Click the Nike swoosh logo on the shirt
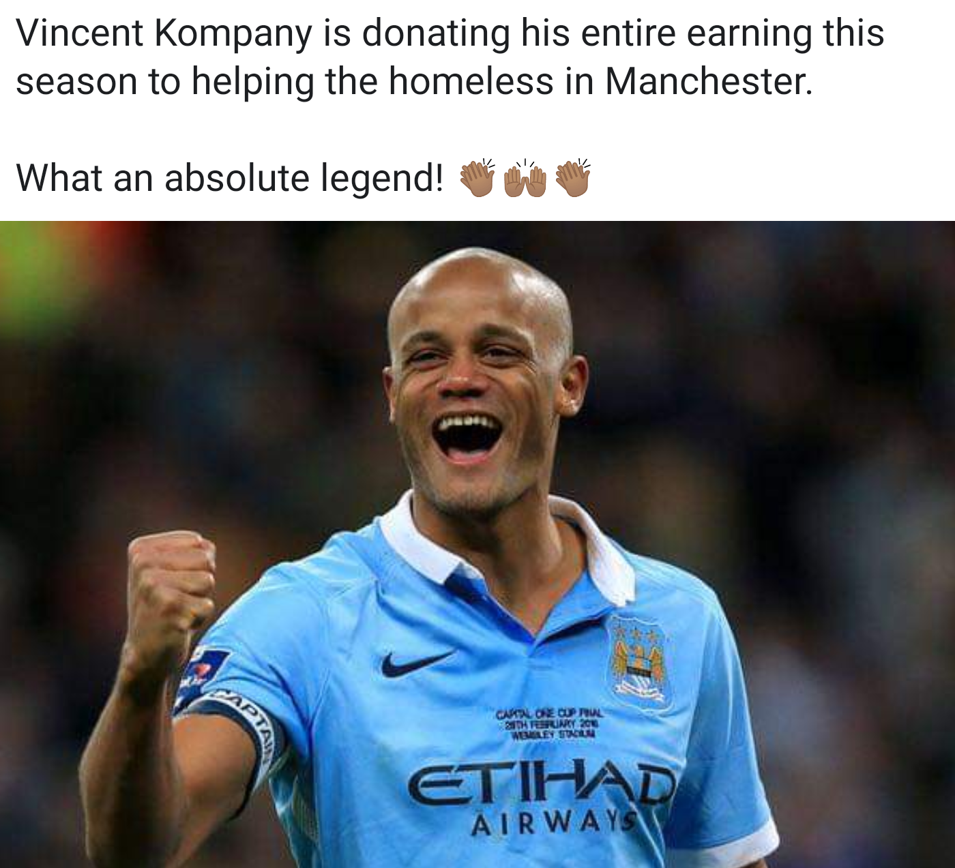 point(416,663)
